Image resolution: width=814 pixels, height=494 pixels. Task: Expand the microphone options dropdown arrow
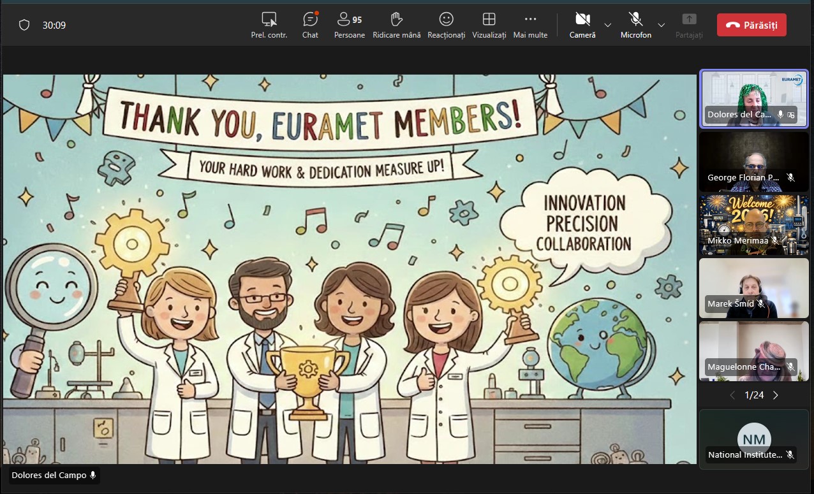pos(662,25)
